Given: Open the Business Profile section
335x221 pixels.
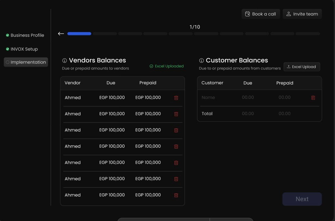Looking at the screenshot, I should [x=25, y=35].
